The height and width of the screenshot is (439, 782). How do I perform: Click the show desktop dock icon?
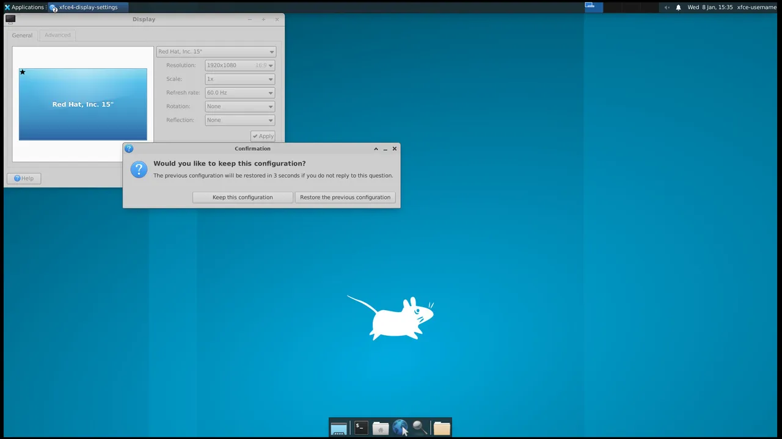pyautogui.click(x=338, y=428)
